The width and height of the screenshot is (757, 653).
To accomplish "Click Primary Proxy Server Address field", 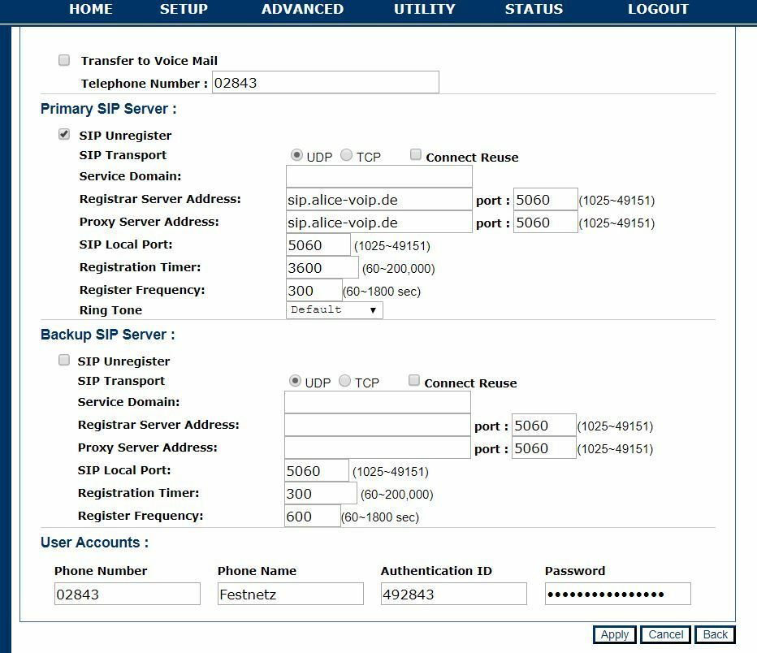I will (379, 222).
